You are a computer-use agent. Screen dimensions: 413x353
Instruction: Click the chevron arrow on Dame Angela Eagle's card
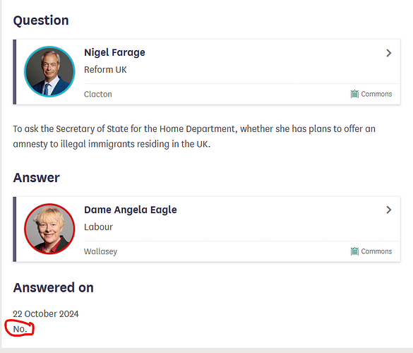click(x=389, y=210)
